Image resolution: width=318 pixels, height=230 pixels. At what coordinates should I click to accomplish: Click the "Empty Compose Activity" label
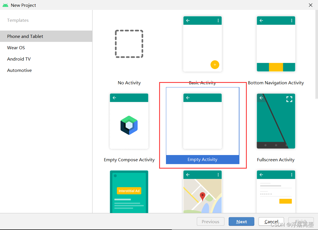tap(129, 160)
